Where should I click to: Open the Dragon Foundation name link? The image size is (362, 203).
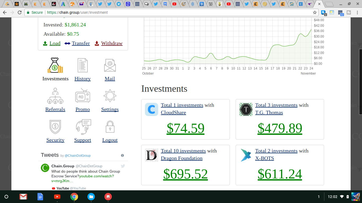coord(182,158)
